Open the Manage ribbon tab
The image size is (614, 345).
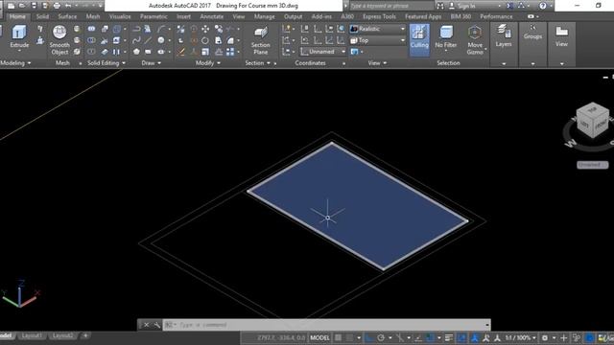click(x=265, y=16)
